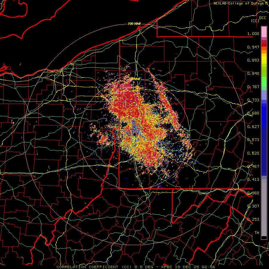Select the 1.000 scale value

(253, 33)
